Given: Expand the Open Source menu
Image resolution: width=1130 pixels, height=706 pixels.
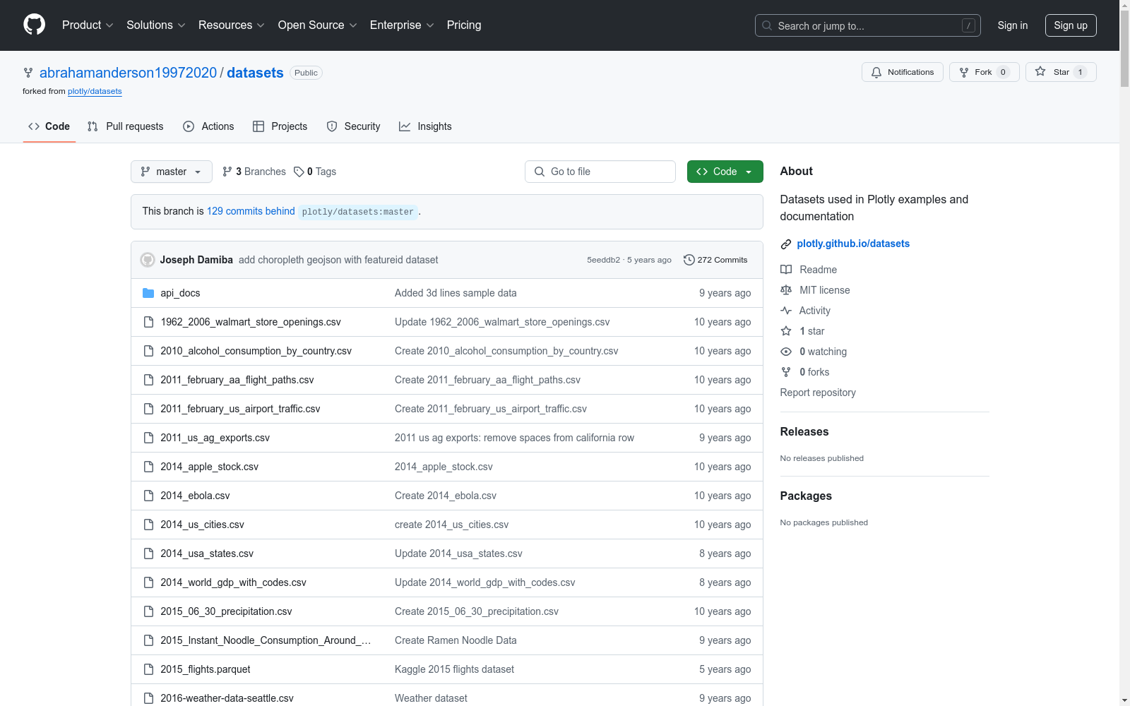Looking at the screenshot, I should pos(318,25).
